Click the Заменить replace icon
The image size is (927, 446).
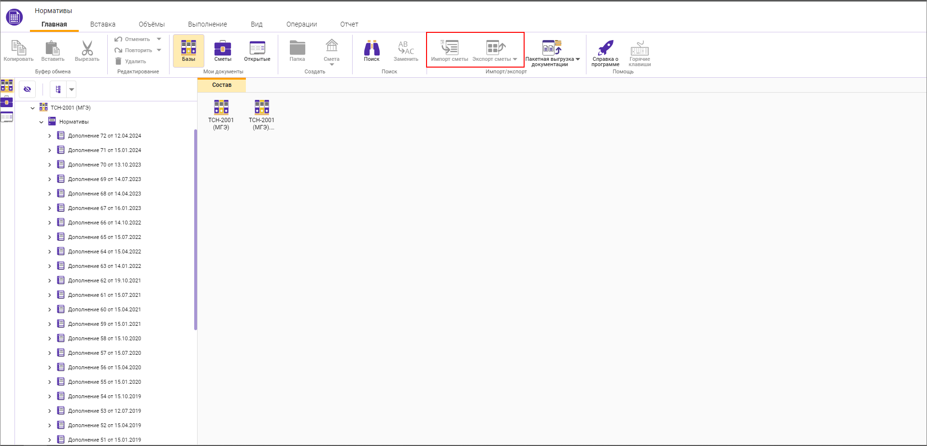click(x=406, y=48)
